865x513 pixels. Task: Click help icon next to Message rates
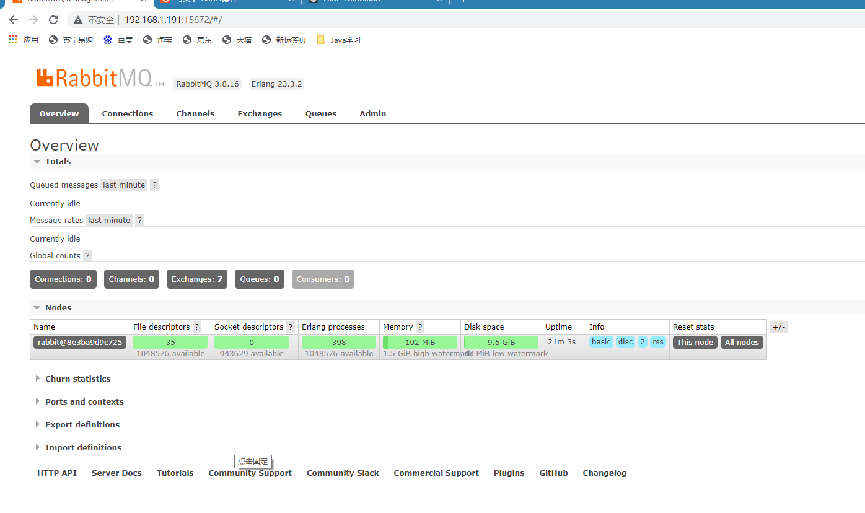click(139, 220)
